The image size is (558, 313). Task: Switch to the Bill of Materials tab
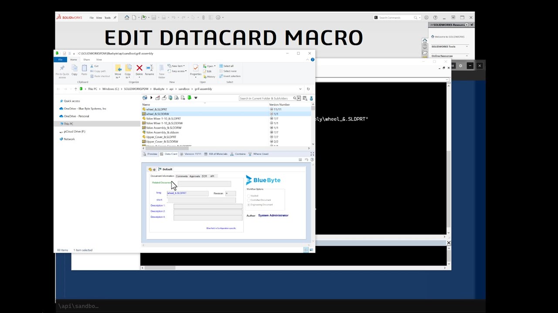pyautogui.click(x=216, y=154)
